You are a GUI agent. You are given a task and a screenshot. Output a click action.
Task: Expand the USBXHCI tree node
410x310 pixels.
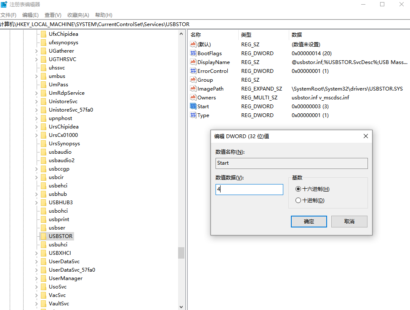coord(36,253)
